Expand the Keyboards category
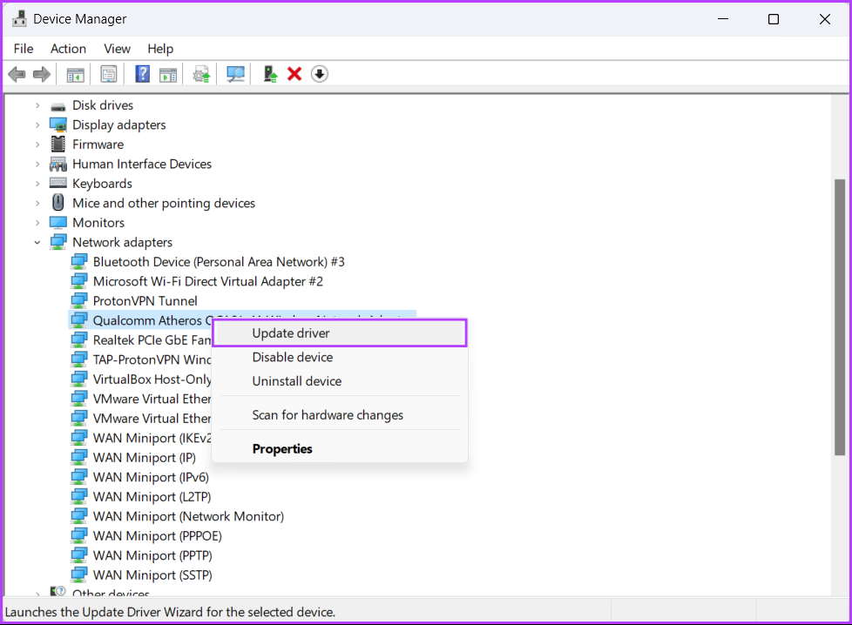 37,184
